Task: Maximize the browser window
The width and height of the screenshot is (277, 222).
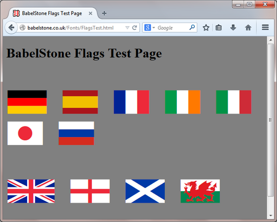Action: pyautogui.click(x=249, y=4)
